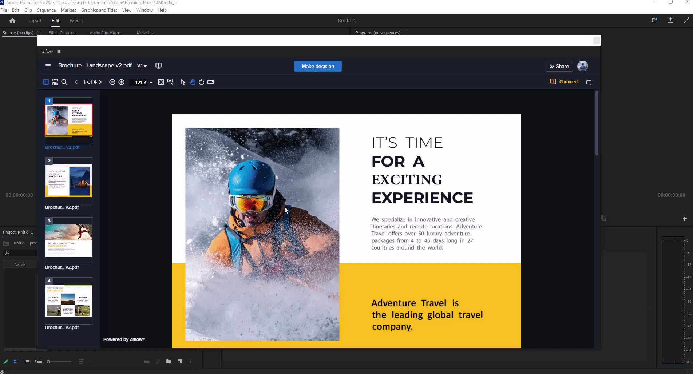This screenshot has width=693, height=374.
Task: Open the search magnifier in Ziflow toolbar
Action: (64, 82)
